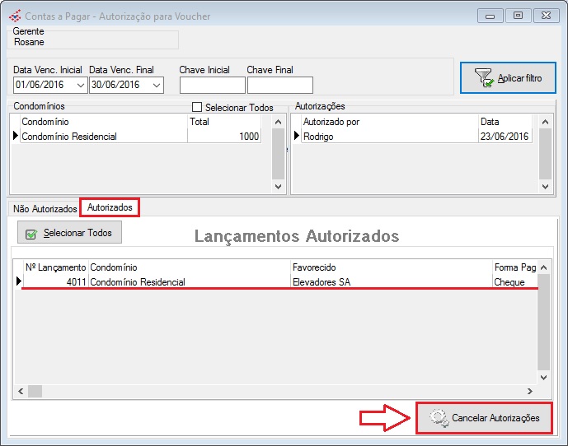Click the checkmark icon on Selecionar Todos button
The height and width of the screenshot is (446, 568).
(x=32, y=234)
